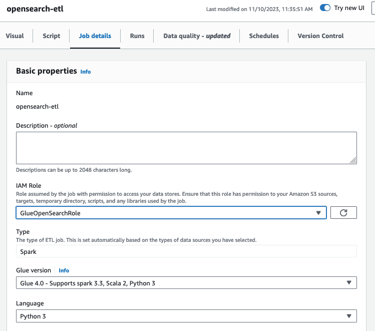
Task: Switch to the Schedules tab
Action: pos(264,36)
